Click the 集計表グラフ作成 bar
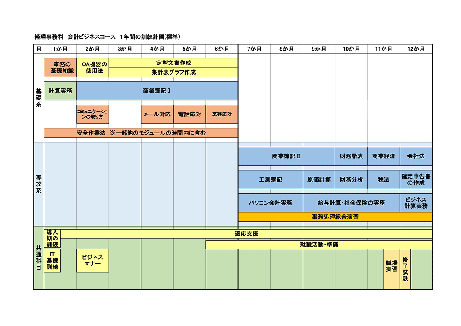461x326 pixels. tap(173, 72)
